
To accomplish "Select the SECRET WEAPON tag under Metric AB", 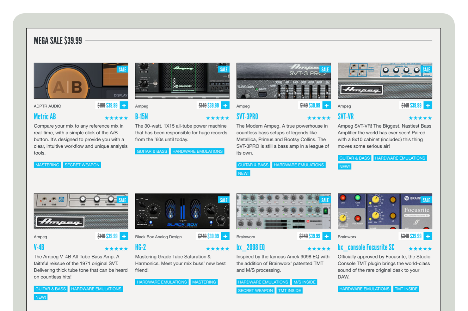I will point(82,165).
